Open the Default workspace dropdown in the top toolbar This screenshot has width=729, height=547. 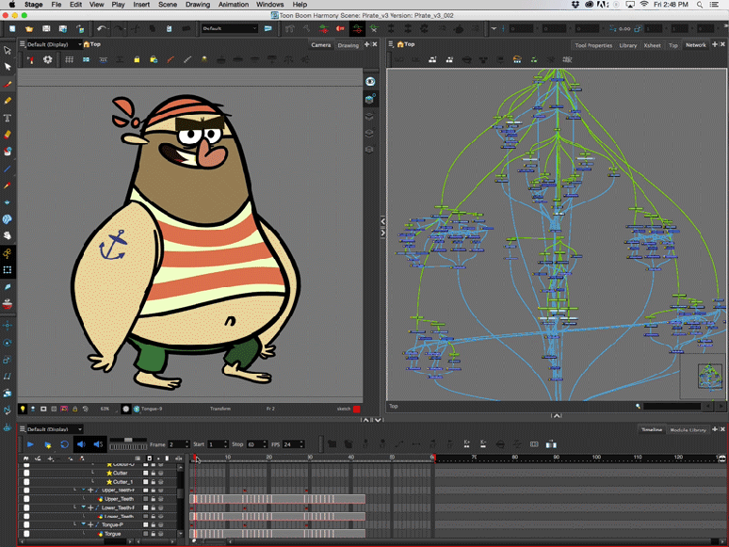pos(229,28)
